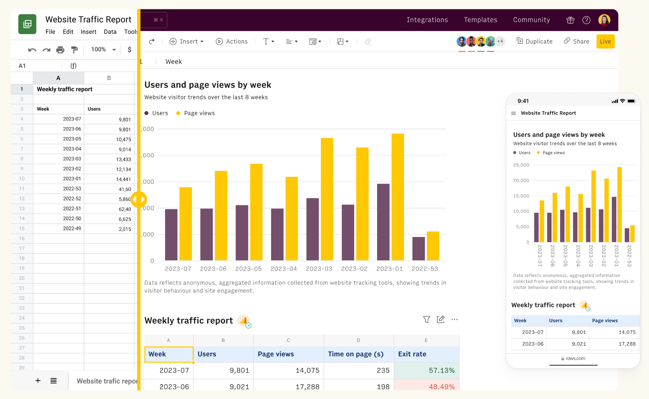Toggle Page views series in legend

click(196, 113)
